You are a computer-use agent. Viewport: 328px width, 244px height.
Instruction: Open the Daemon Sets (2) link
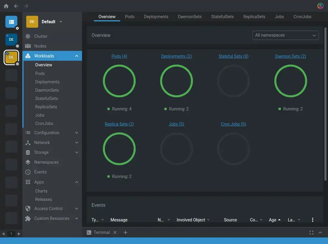(x=290, y=56)
